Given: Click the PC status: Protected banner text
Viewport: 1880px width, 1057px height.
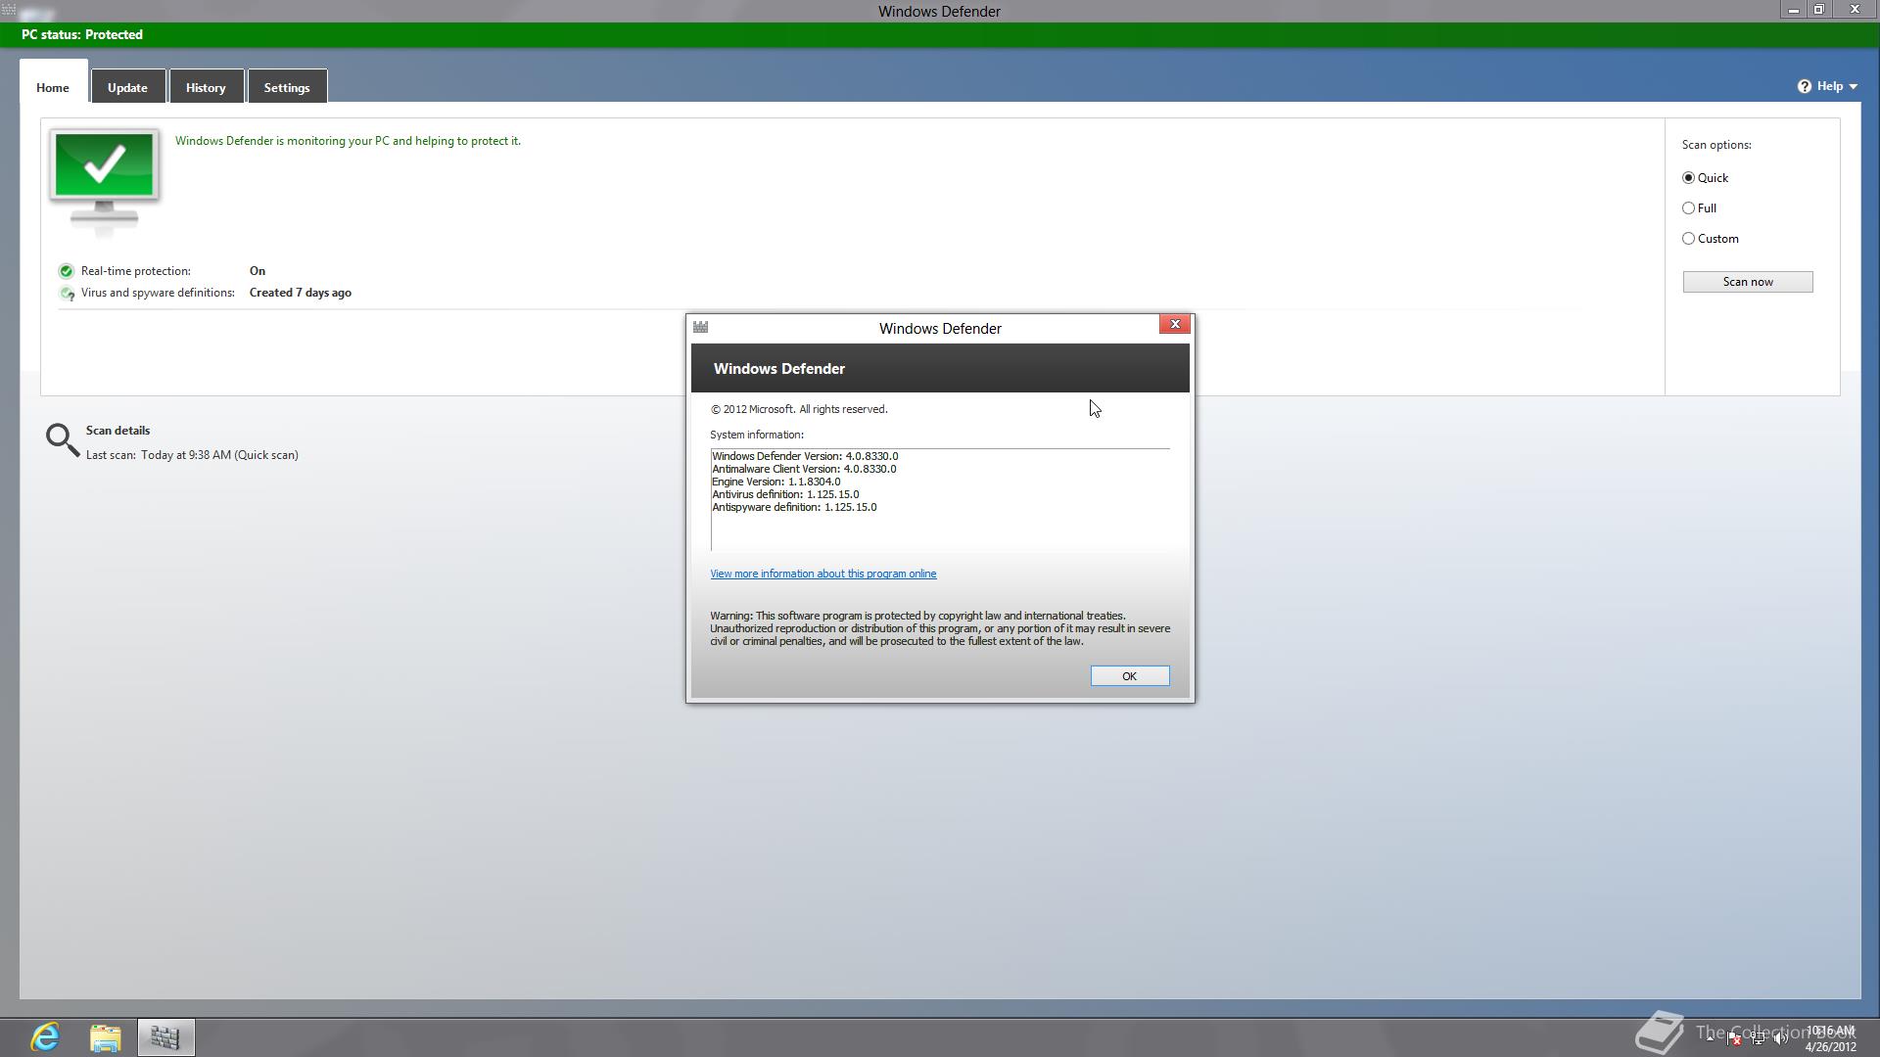Looking at the screenshot, I should pos(82,34).
